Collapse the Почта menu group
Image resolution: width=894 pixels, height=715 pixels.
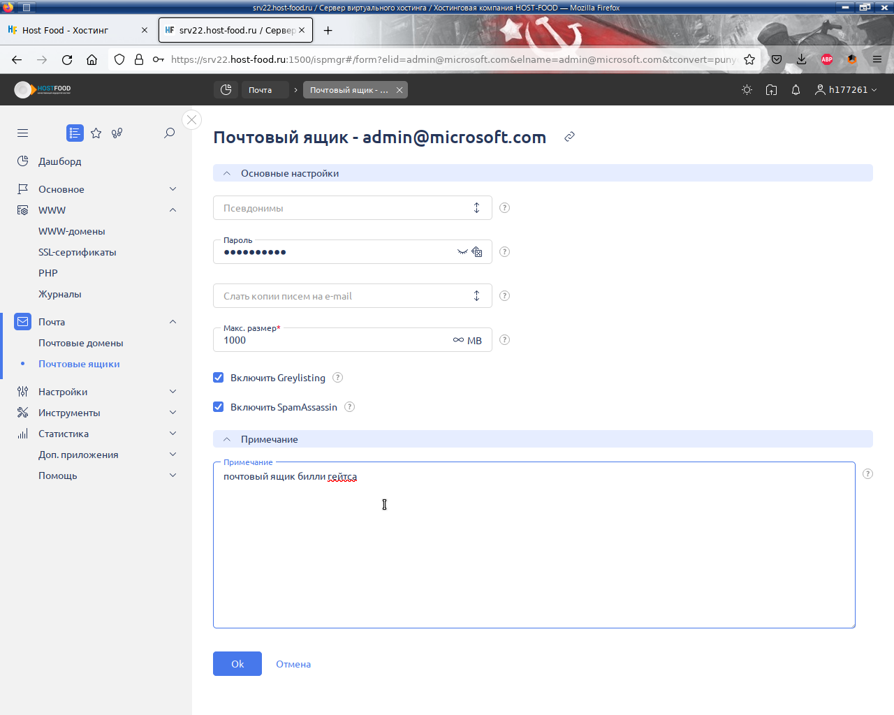[173, 322]
